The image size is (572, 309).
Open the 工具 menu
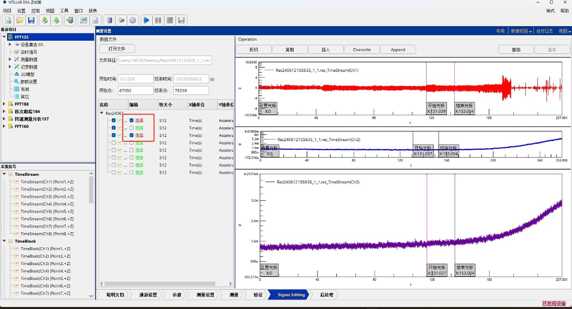click(64, 10)
